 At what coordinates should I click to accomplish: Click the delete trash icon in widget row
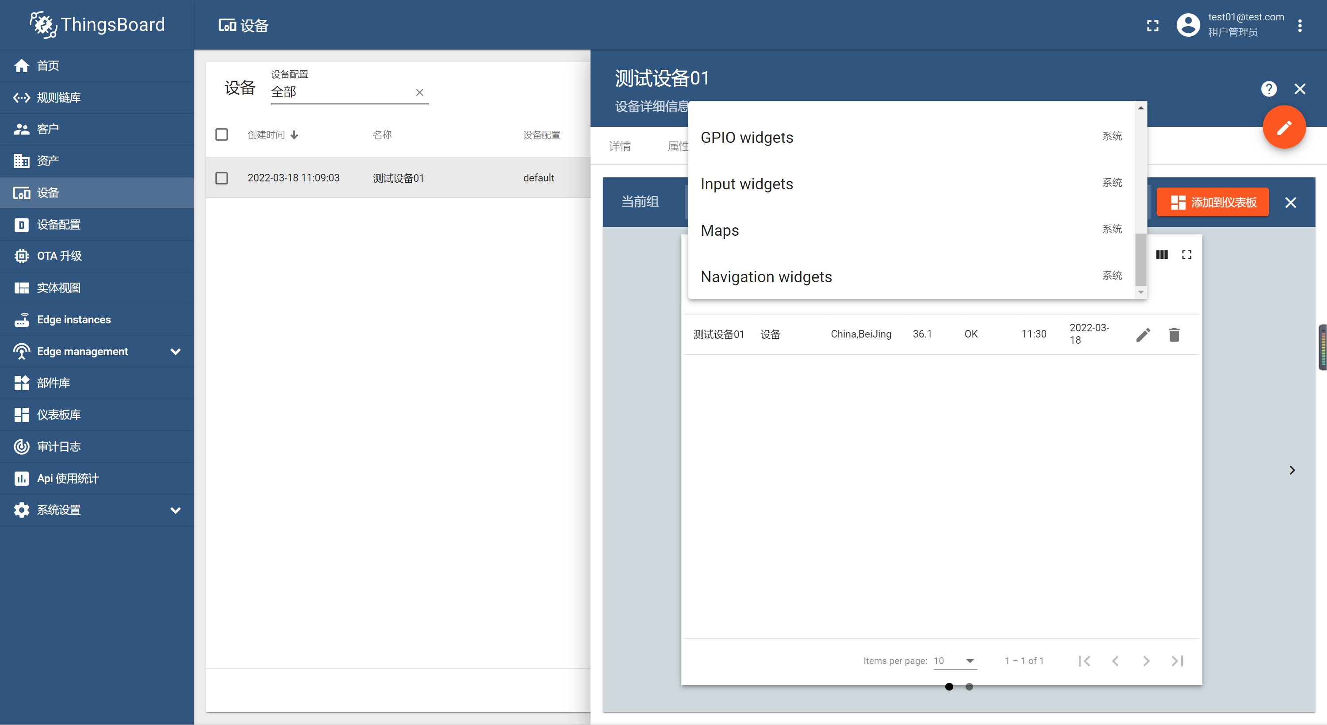(1174, 335)
